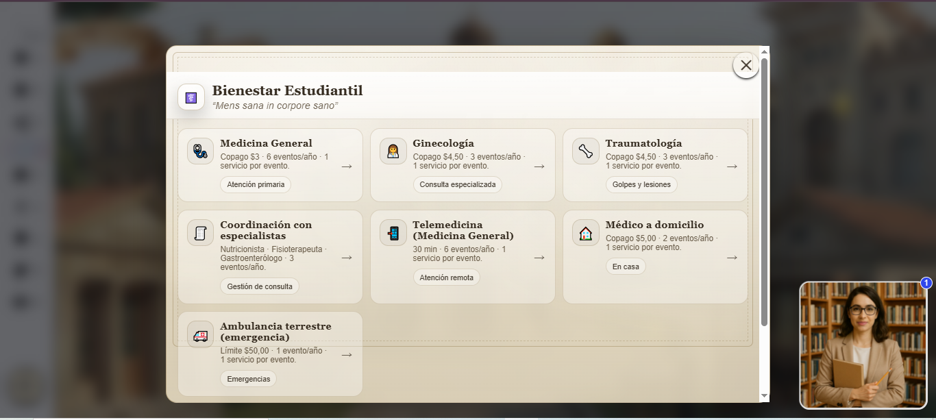Expand Ginecología details via arrow
936x420 pixels.
click(539, 166)
